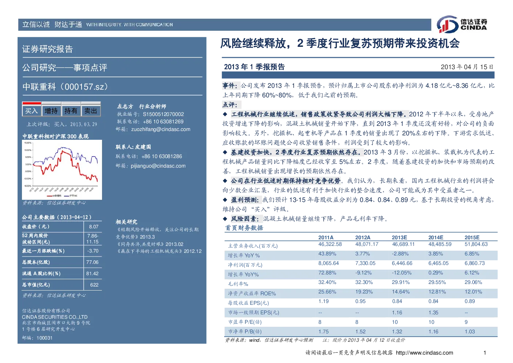This screenshot has width=513, height=363.
Task: Click 公司研究——事项点评 heading
Action: [65, 68]
